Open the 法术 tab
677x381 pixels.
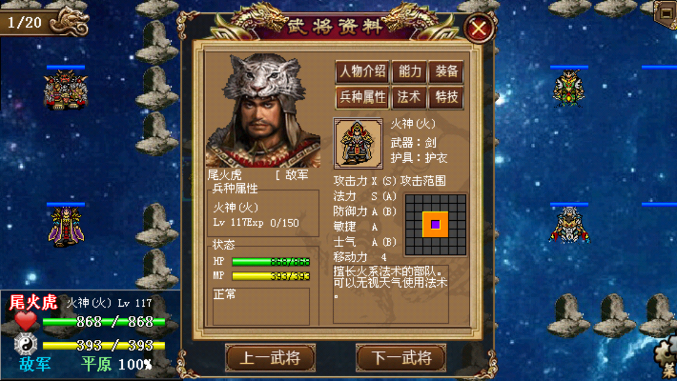pos(409,97)
